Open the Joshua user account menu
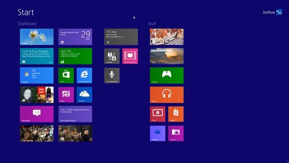 (x=272, y=12)
